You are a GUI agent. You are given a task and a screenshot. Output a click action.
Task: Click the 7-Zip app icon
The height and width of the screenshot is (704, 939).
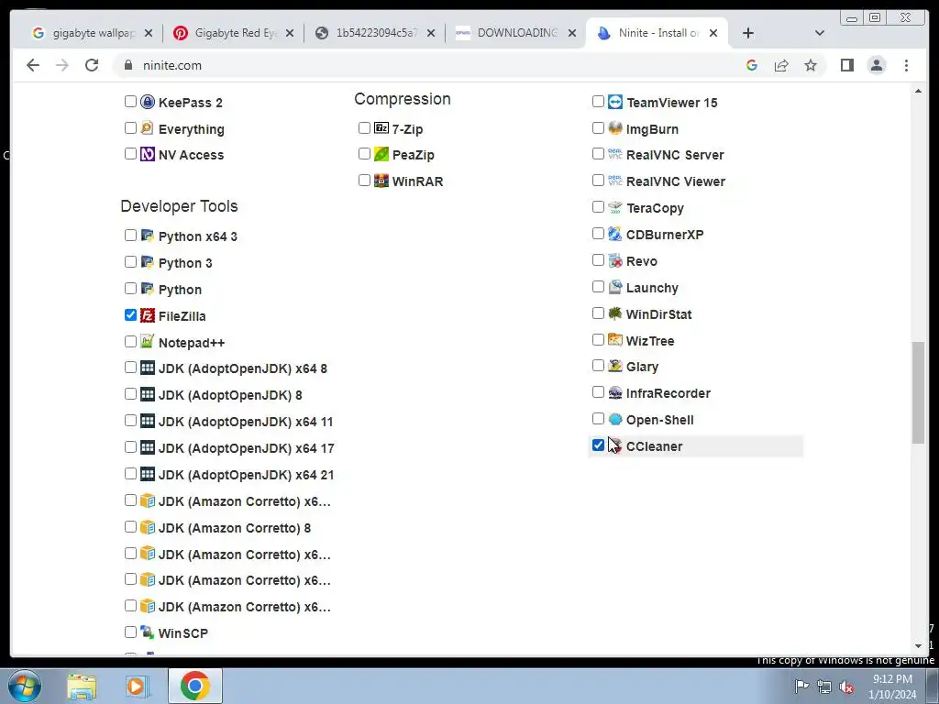point(381,128)
